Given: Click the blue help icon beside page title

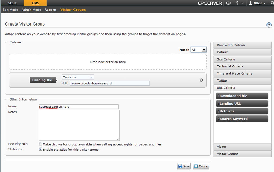Looking at the screenshot, I should (269, 25).
